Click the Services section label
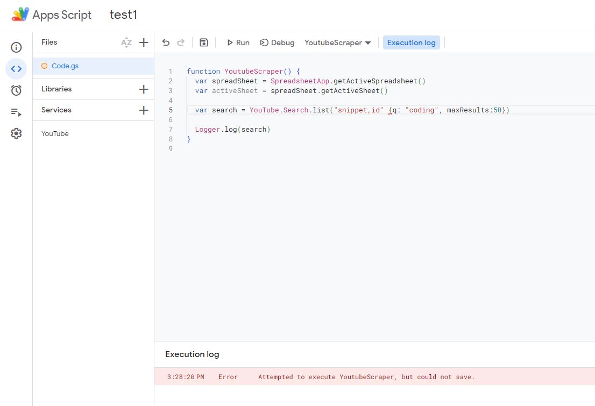595x406 pixels. pyautogui.click(x=56, y=110)
